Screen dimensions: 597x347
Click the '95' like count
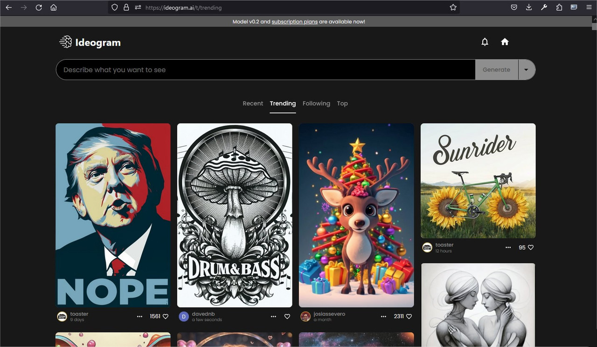[522, 247]
